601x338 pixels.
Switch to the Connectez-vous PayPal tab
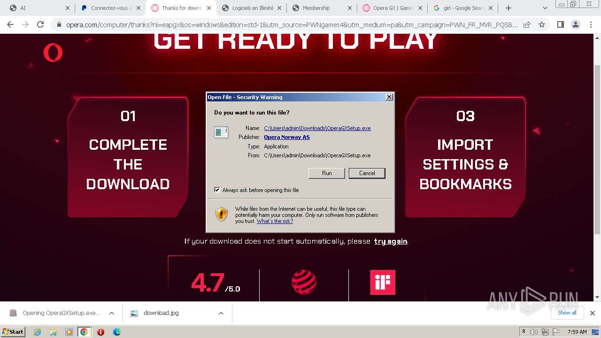click(x=110, y=8)
